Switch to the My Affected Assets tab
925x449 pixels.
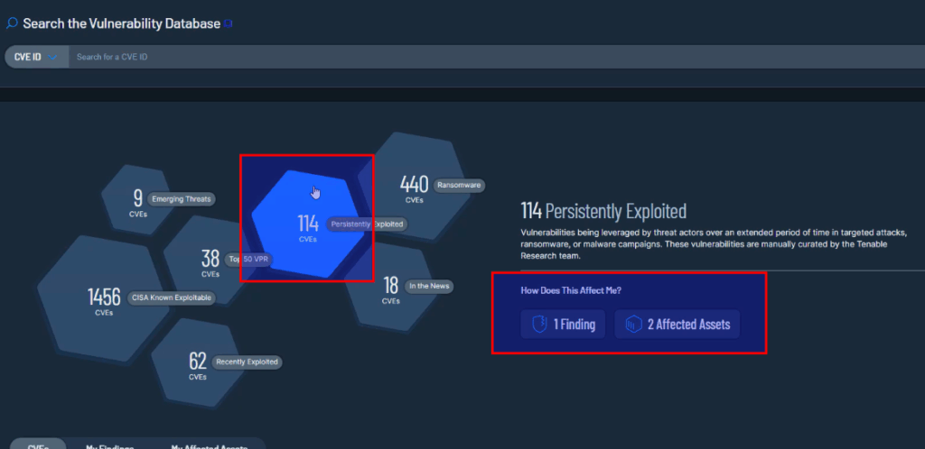210,444
